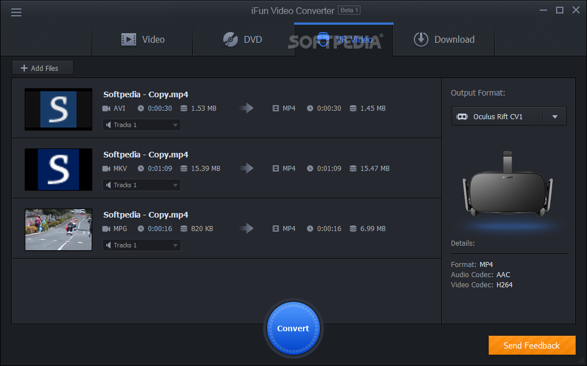
Task: Open Tracks 1 dropdown for AVI file
Action: [142, 125]
